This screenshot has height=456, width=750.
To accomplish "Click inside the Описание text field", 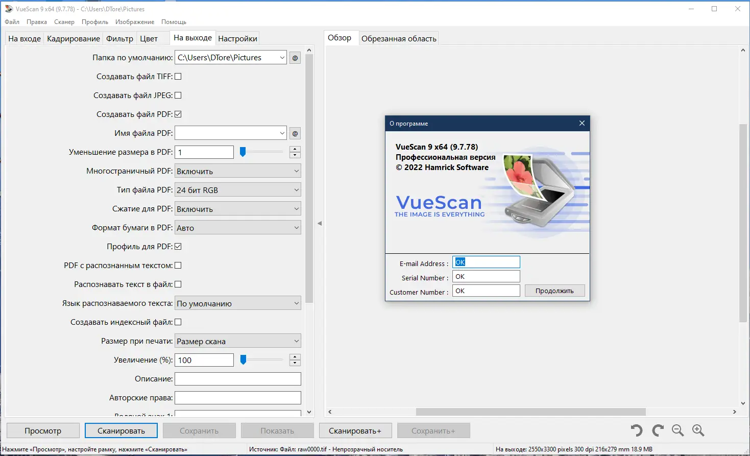I will (x=237, y=378).
